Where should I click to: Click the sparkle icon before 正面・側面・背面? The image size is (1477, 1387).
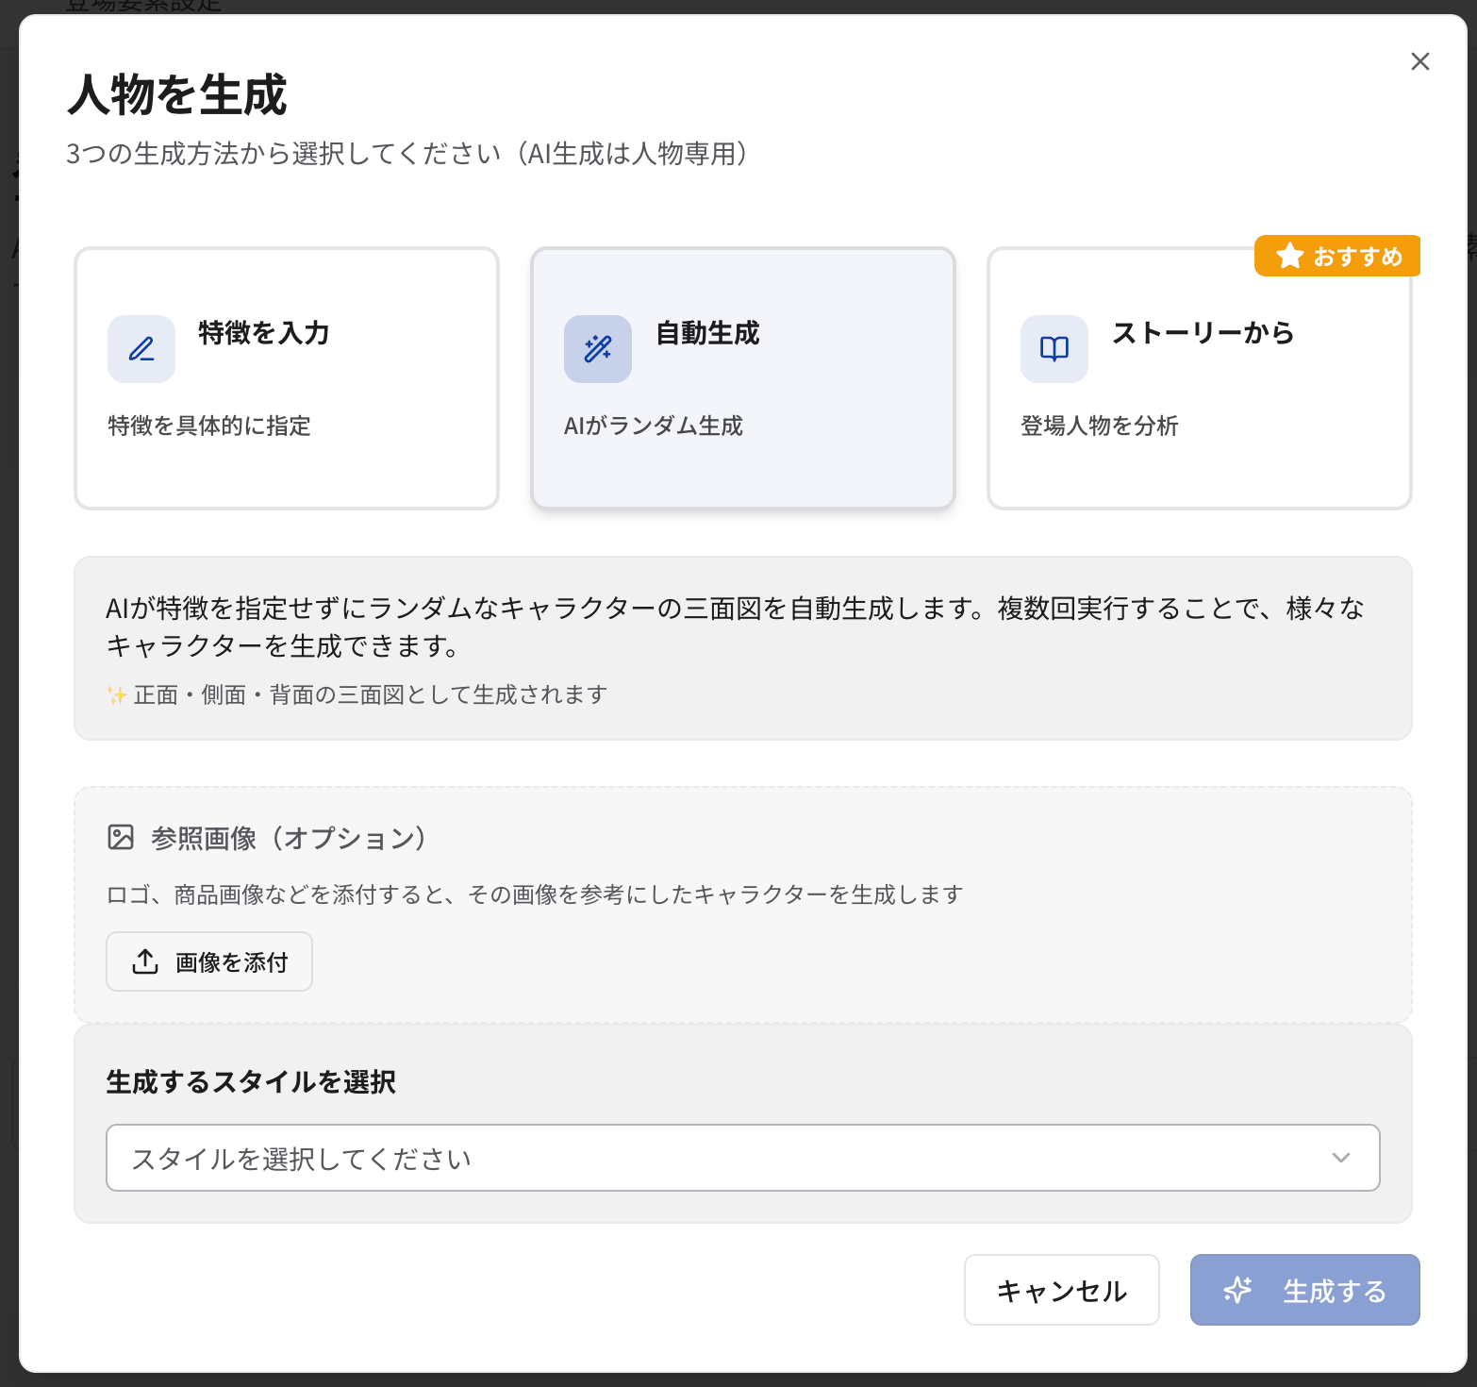tap(116, 695)
